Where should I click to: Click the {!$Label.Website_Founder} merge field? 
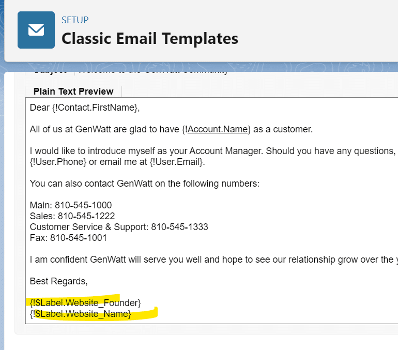85,302
